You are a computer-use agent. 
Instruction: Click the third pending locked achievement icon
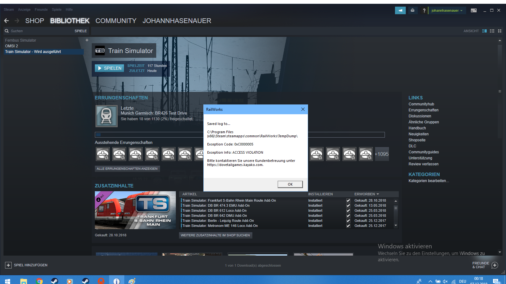(x=136, y=154)
